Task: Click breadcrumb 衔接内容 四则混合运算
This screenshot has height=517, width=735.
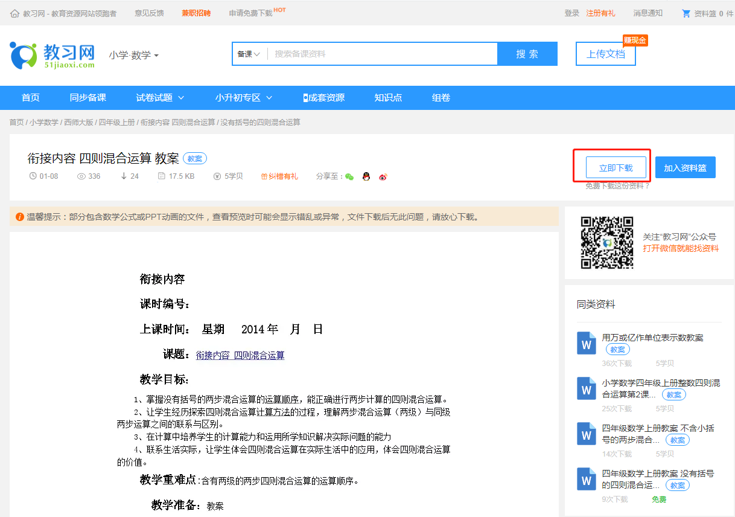Action: pyautogui.click(x=178, y=122)
